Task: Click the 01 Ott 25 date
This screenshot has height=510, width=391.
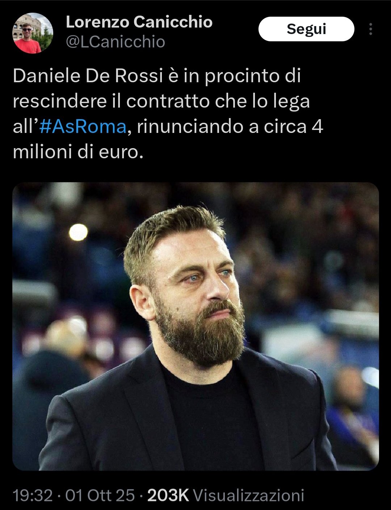Action: tap(100, 495)
